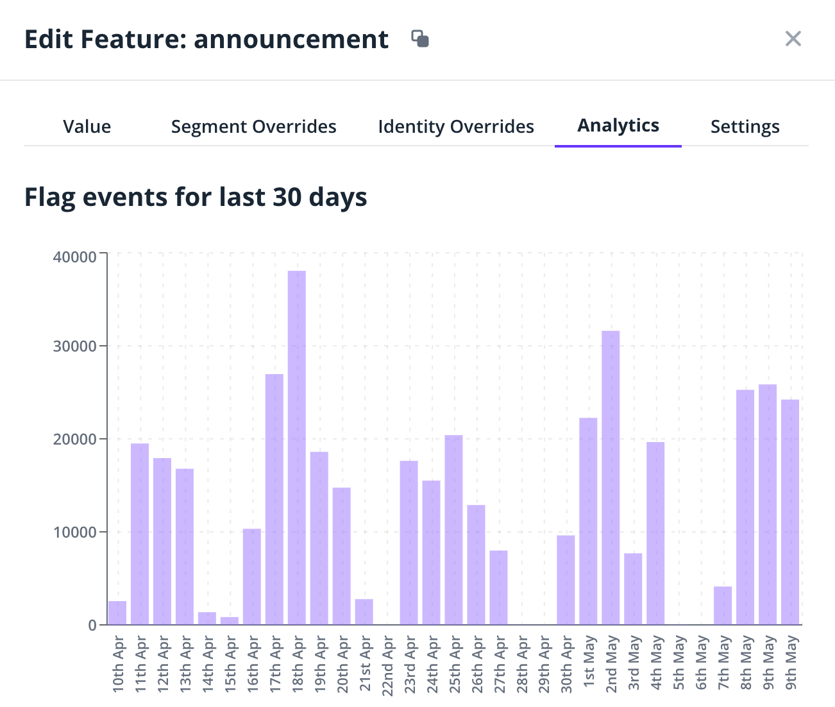Select the Analytics tab
The image size is (835, 707).
(618, 125)
